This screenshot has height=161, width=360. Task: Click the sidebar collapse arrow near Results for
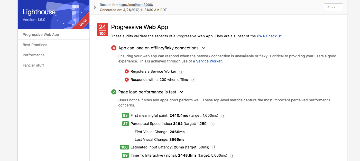coord(95,7)
